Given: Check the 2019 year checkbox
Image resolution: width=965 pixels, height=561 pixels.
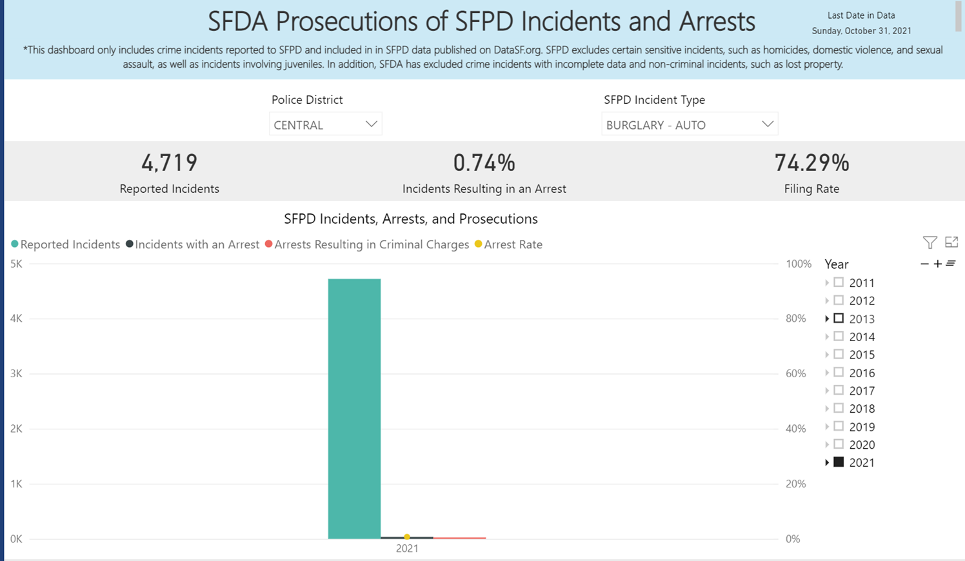Looking at the screenshot, I should click(x=839, y=426).
